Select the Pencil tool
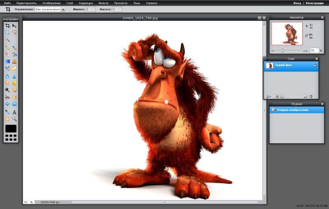 point(7,48)
